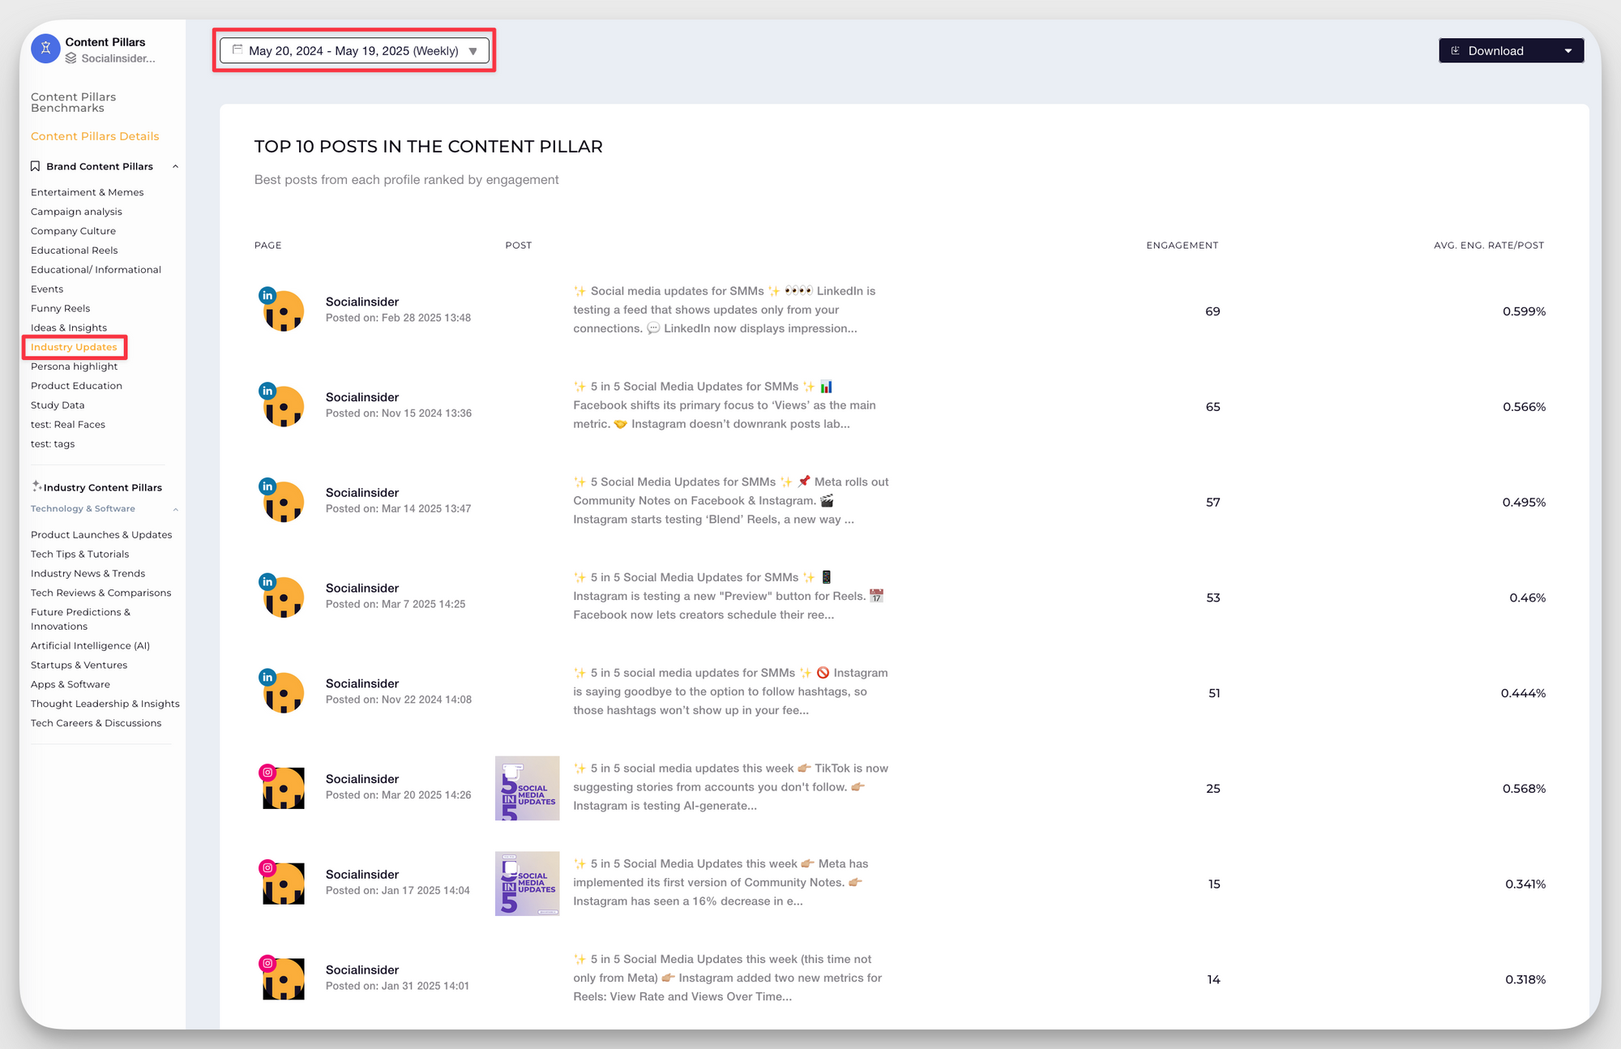Open Startups & Ventures pillar
This screenshot has height=1049, width=1621.
pos(79,666)
